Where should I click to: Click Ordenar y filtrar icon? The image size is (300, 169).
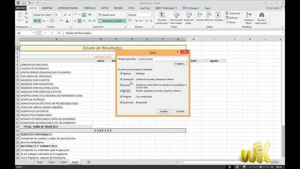click(x=249, y=15)
